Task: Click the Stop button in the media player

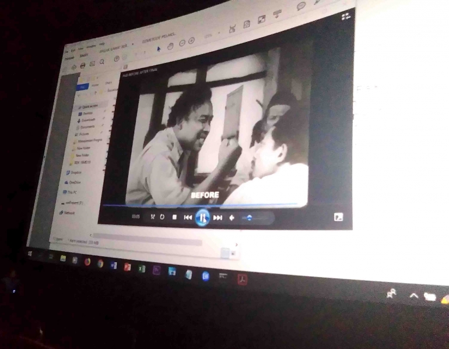Action: pos(174,217)
